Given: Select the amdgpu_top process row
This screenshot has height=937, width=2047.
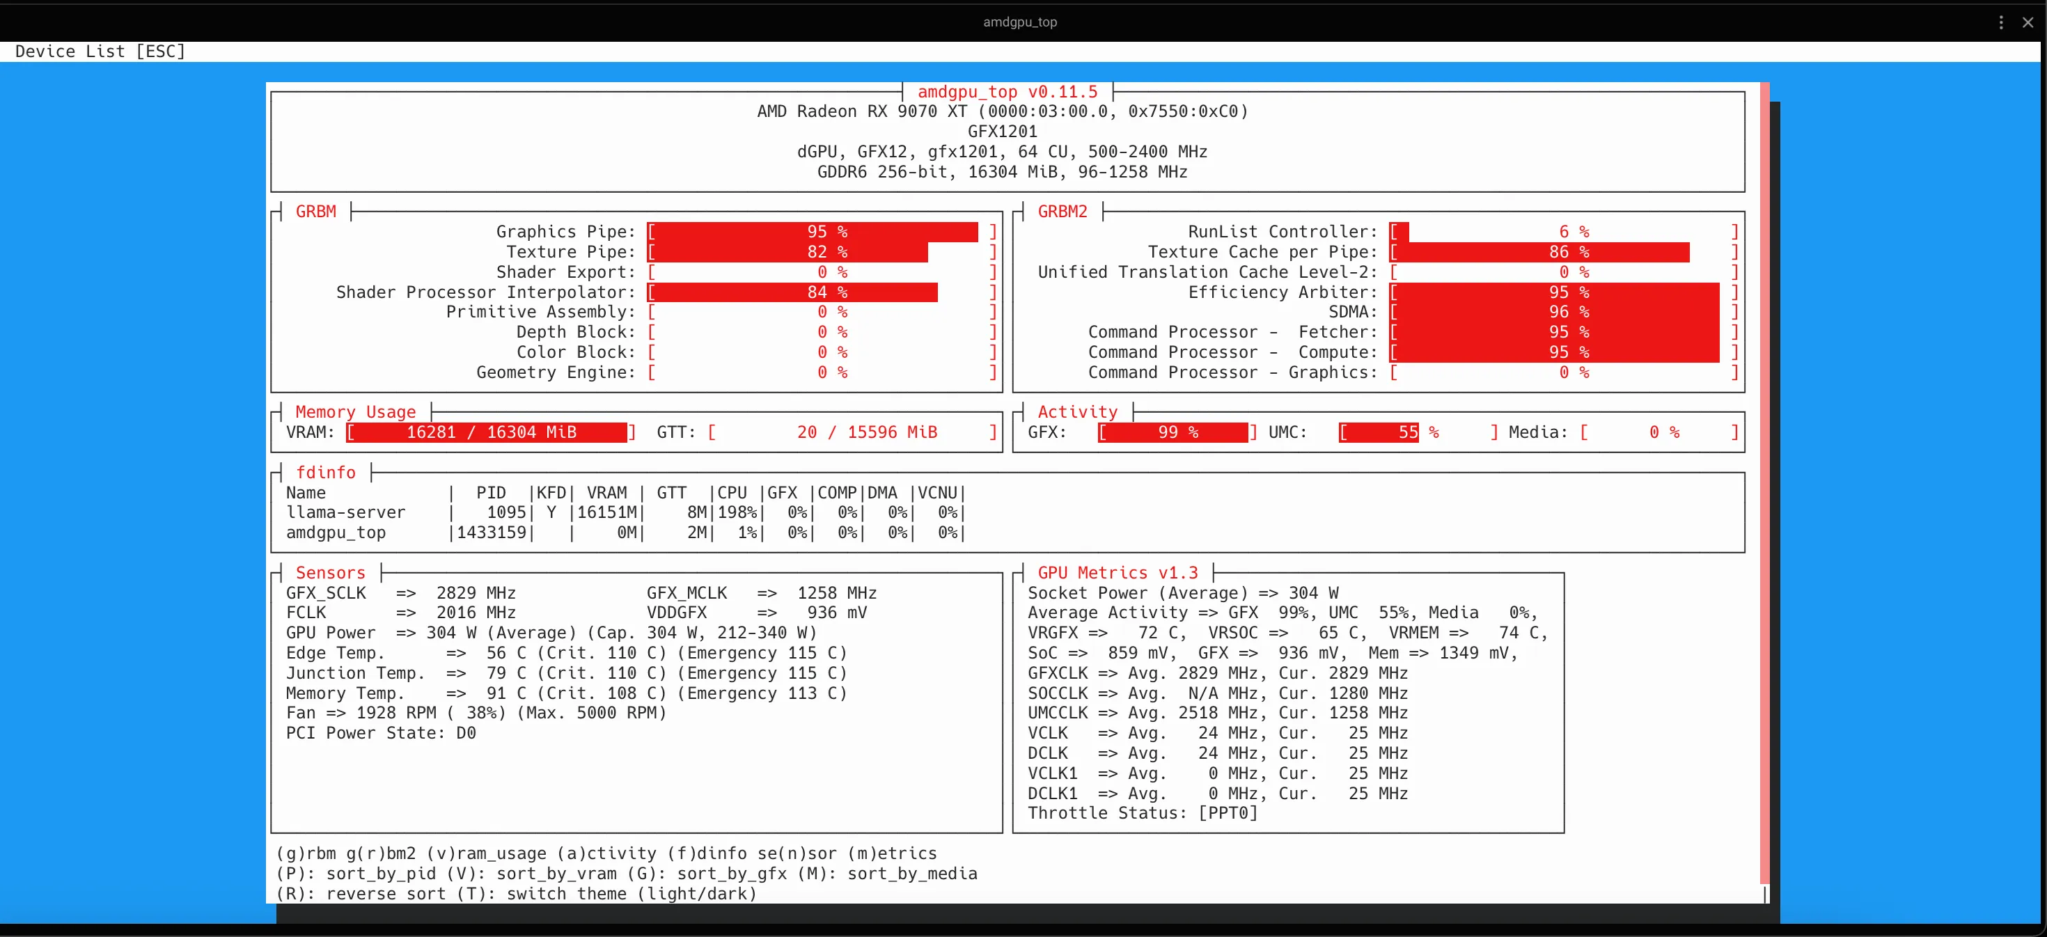Looking at the screenshot, I should pos(625,533).
